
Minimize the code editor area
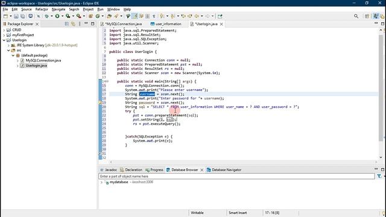tap(376, 24)
